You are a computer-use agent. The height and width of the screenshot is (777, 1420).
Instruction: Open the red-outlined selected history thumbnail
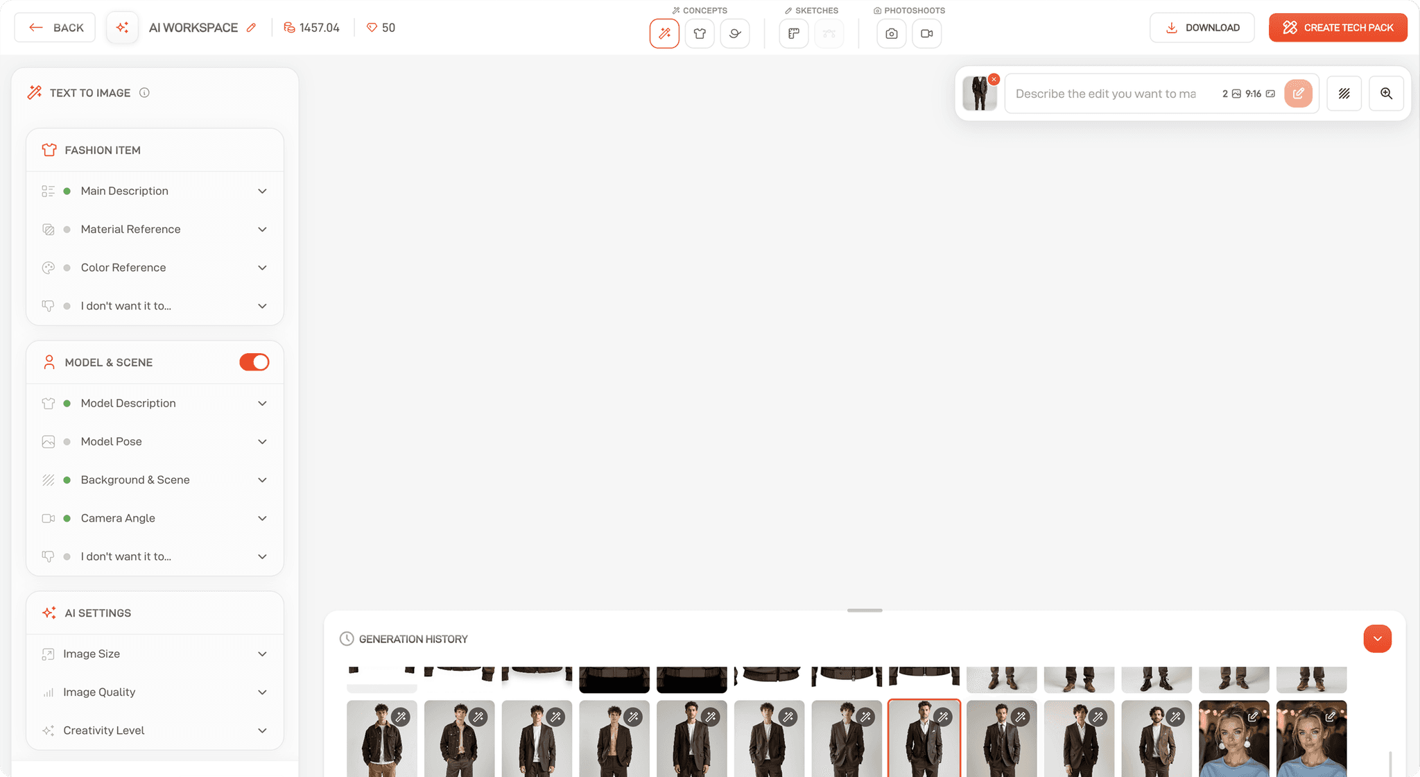pyautogui.click(x=924, y=738)
